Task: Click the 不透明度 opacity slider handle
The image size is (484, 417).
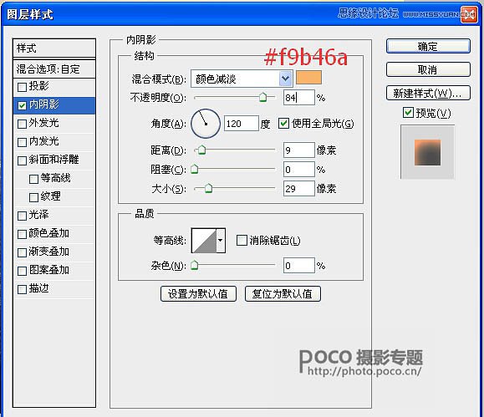Action: point(262,97)
